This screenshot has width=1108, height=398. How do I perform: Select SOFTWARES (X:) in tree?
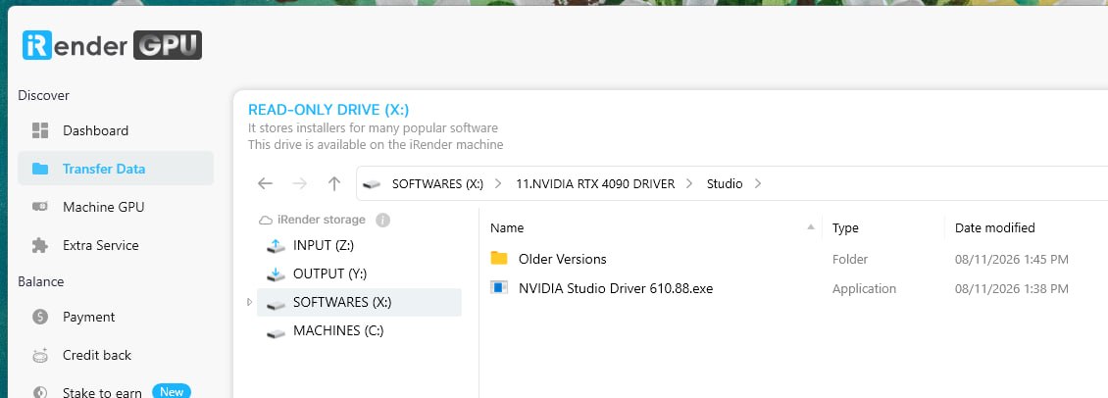[359, 302]
